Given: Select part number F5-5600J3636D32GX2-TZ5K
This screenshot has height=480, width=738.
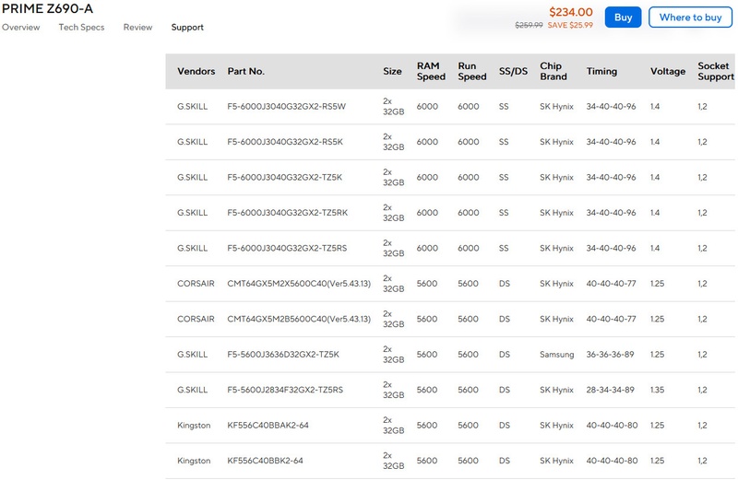Looking at the screenshot, I should click(x=283, y=354).
